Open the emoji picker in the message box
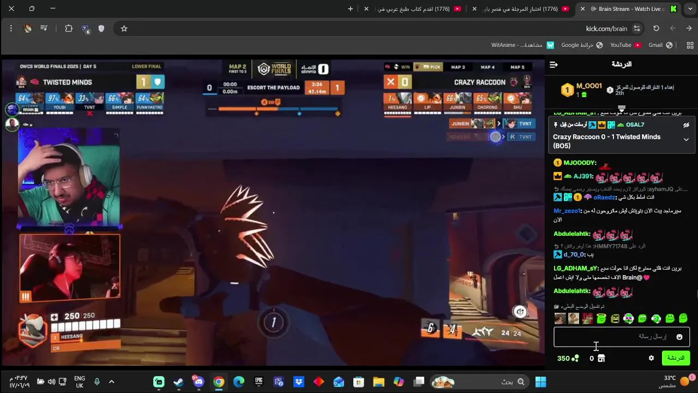This screenshot has height=393, width=698. (x=679, y=337)
